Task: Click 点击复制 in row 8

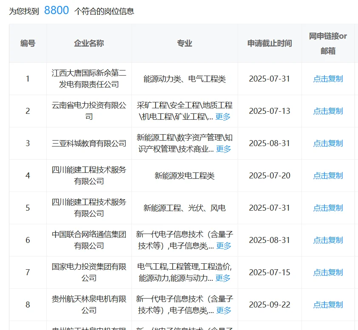Action: pyautogui.click(x=328, y=305)
